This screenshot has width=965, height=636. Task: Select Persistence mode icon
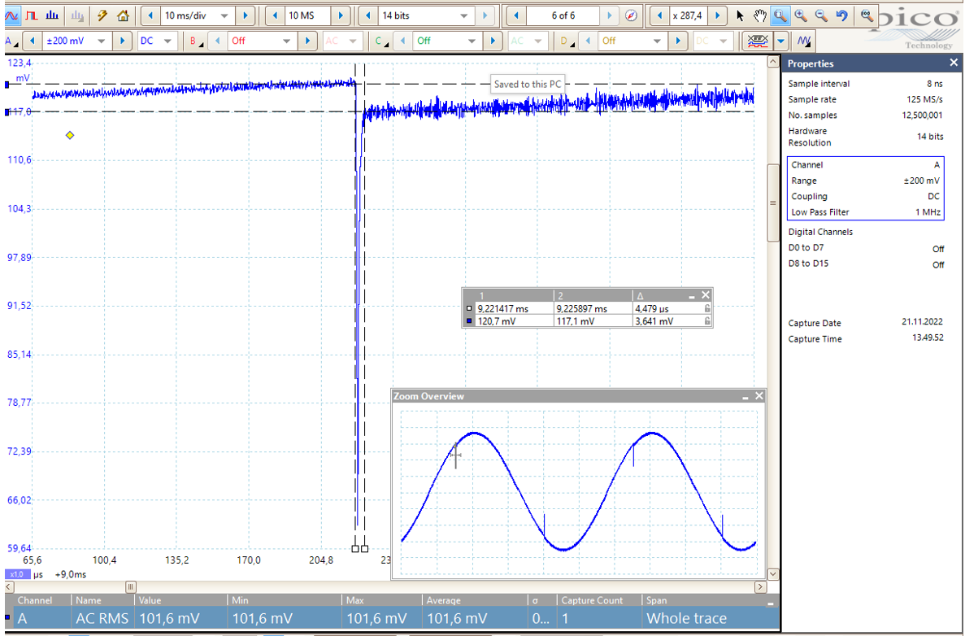point(32,15)
